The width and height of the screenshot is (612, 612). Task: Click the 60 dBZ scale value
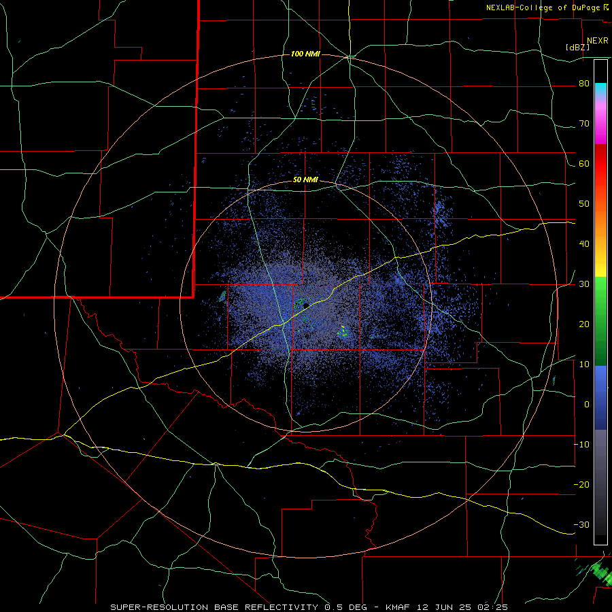point(584,163)
